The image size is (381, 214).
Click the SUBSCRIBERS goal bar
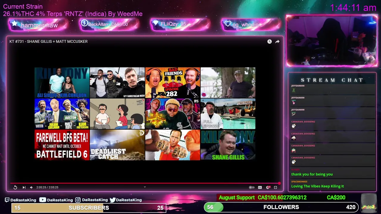pyautogui.click(x=89, y=208)
